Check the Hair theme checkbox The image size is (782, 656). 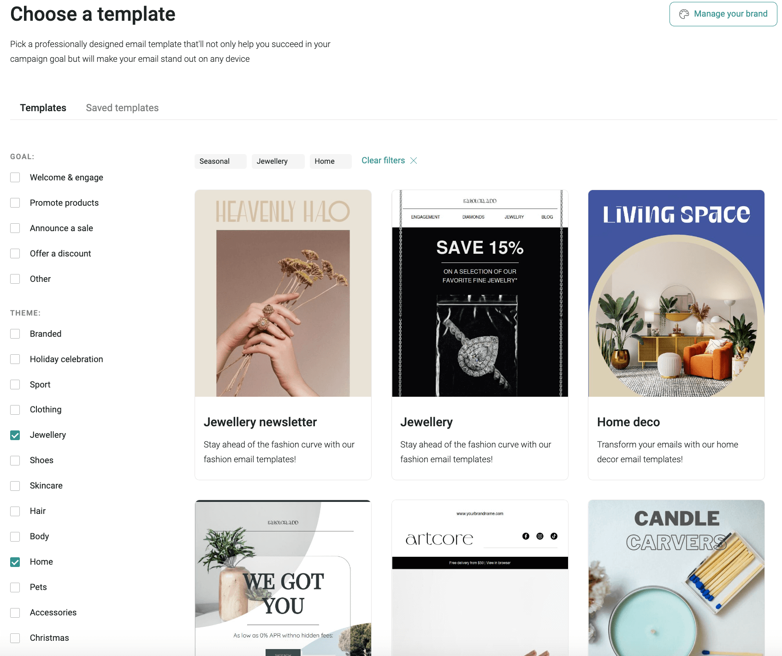pos(15,511)
